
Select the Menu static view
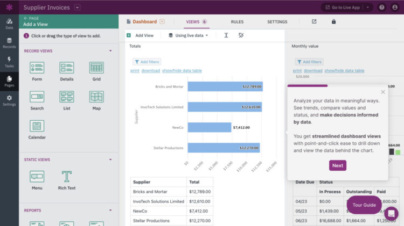(x=37, y=180)
